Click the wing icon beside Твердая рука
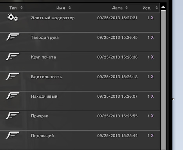 pyautogui.click(x=13, y=37)
